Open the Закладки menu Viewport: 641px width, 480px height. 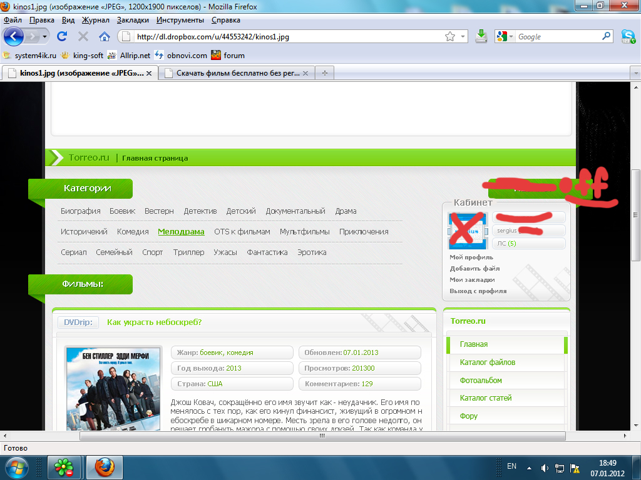[x=133, y=20]
